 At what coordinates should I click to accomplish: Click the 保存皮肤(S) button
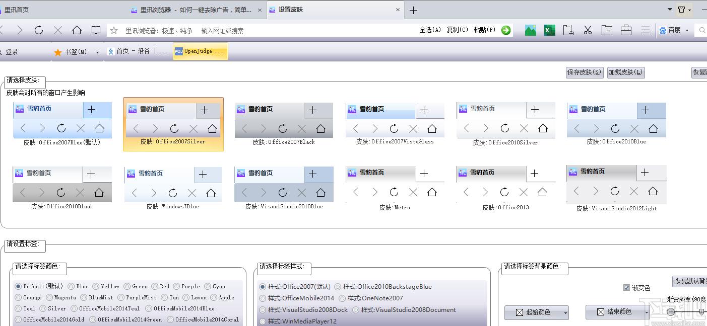tap(585, 72)
